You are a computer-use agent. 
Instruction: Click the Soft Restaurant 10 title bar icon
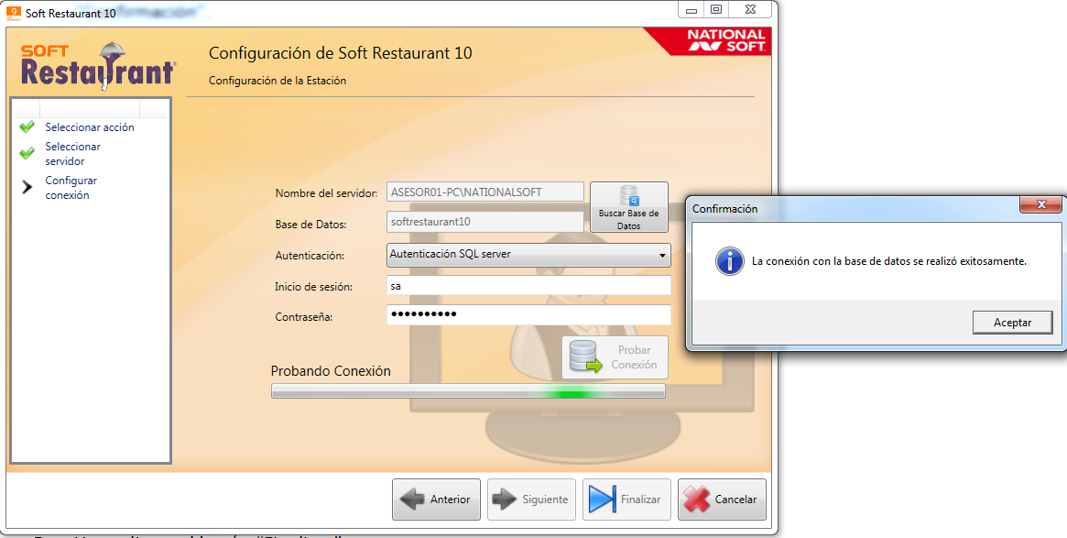tap(14, 12)
